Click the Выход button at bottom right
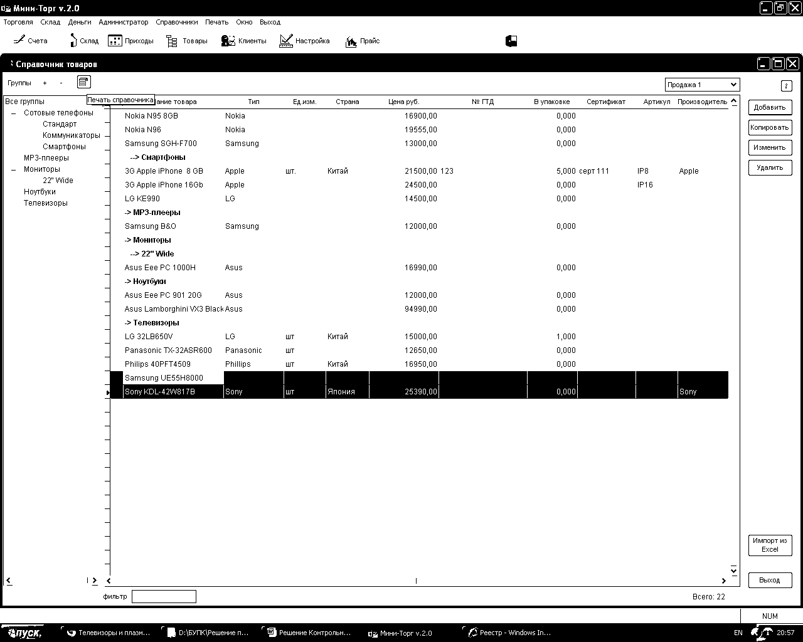The width and height of the screenshot is (803, 642). coord(770,580)
